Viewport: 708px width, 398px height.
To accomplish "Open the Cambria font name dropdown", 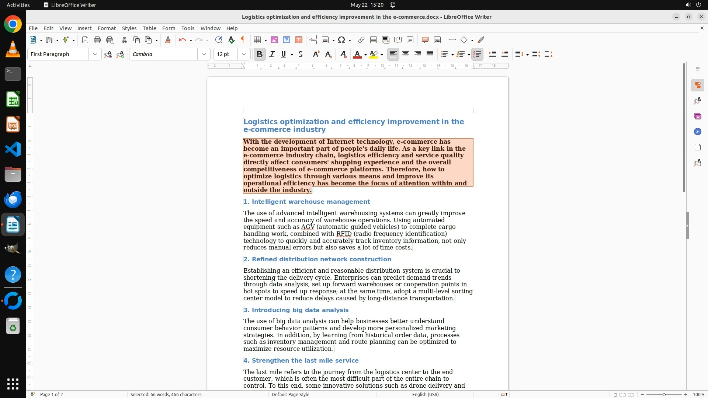I will point(204,54).
